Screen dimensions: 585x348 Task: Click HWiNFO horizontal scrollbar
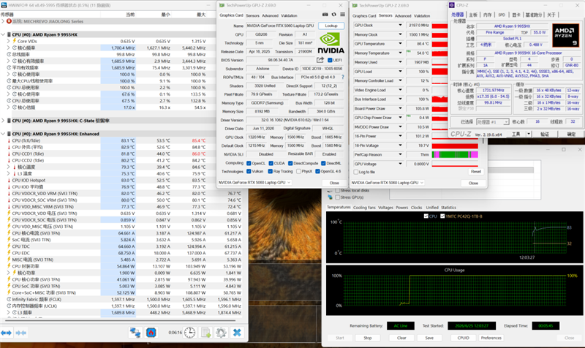click(x=120, y=320)
